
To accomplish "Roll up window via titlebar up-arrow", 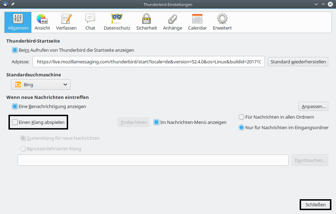I will tap(323, 4).
